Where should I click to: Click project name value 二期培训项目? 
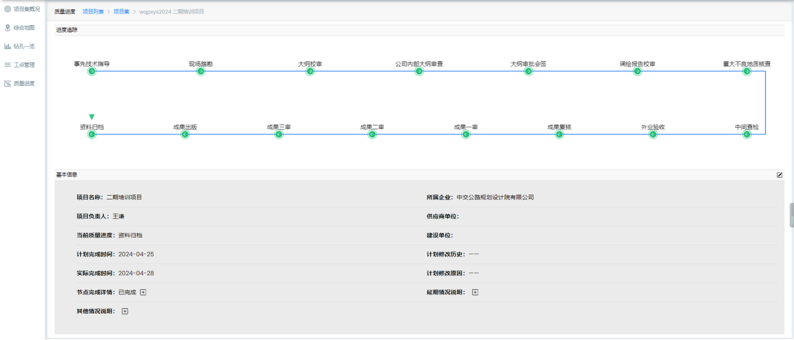click(x=124, y=197)
